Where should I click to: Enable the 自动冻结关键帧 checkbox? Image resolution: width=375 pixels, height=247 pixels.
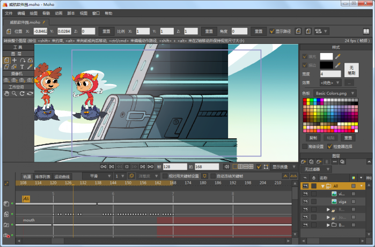[x=213, y=176]
